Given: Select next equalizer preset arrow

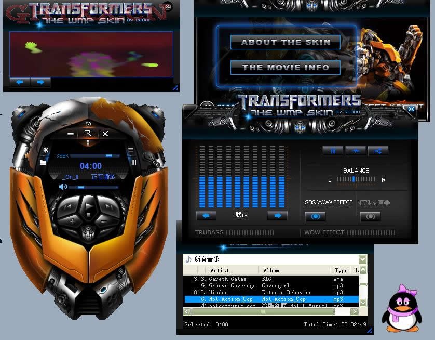Looking at the screenshot, I should coord(277,216).
